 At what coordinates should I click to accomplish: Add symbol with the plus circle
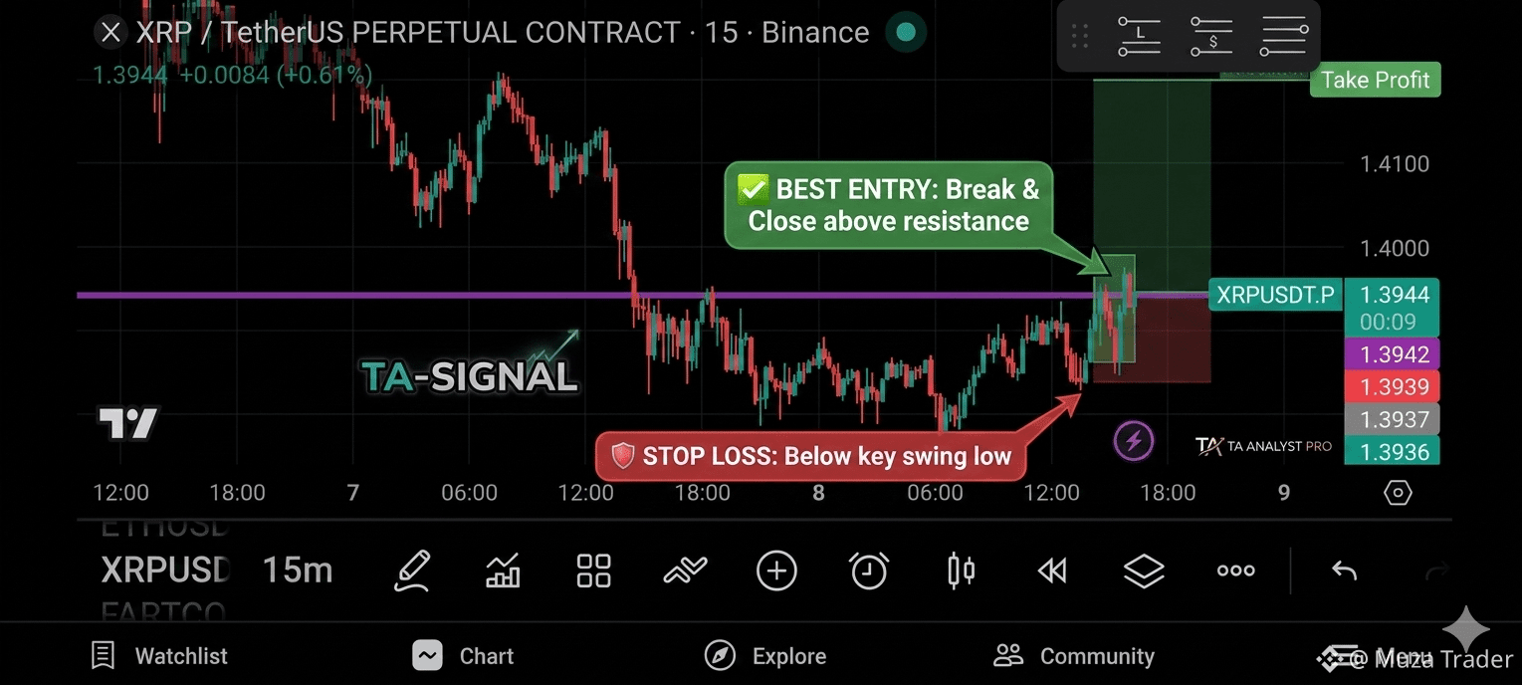(776, 571)
